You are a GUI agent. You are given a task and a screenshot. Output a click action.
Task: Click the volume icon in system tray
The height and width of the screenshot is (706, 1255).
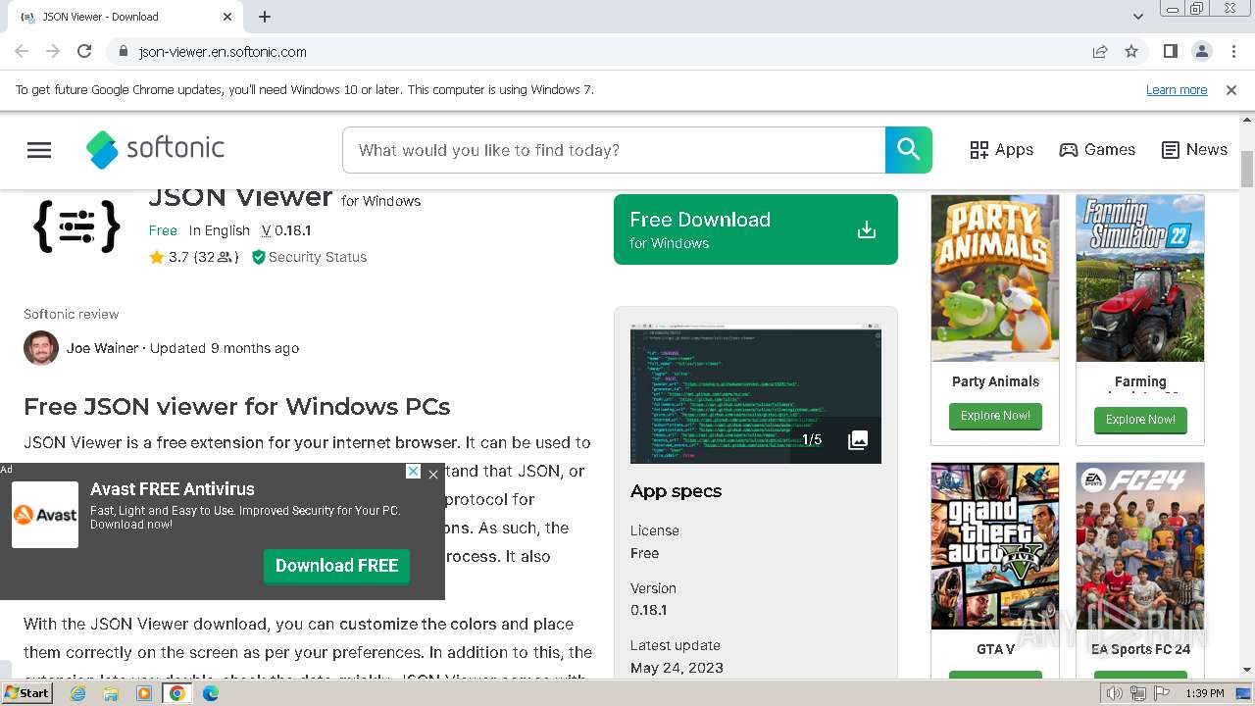click(1115, 693)
